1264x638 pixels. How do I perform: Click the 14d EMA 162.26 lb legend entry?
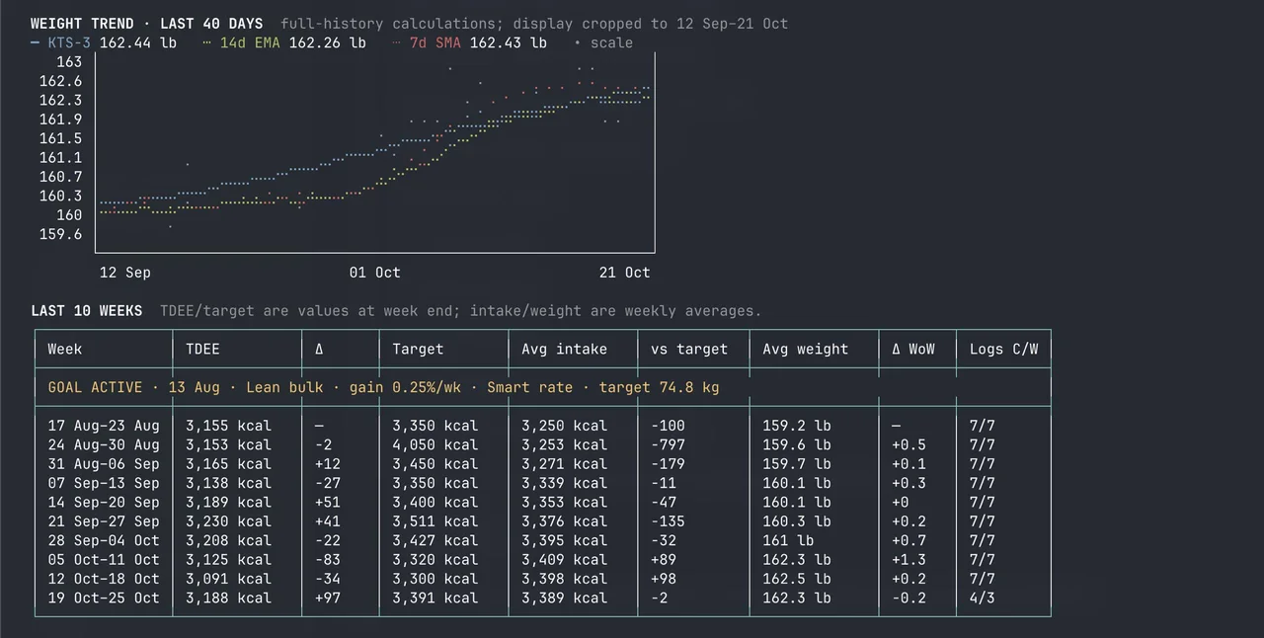[x=284, y=42]
